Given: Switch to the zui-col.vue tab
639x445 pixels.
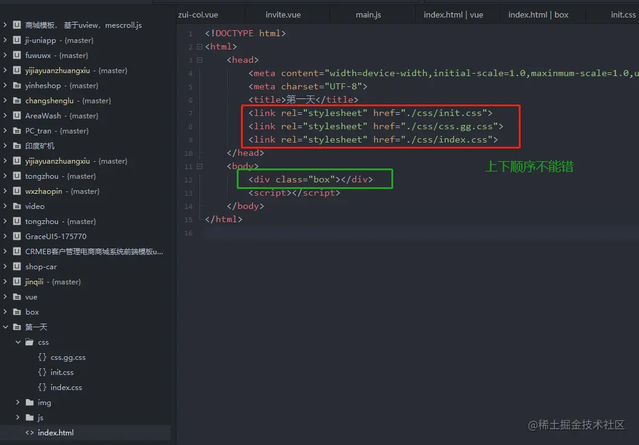Looking at the screenshot, I should point(198,15).
